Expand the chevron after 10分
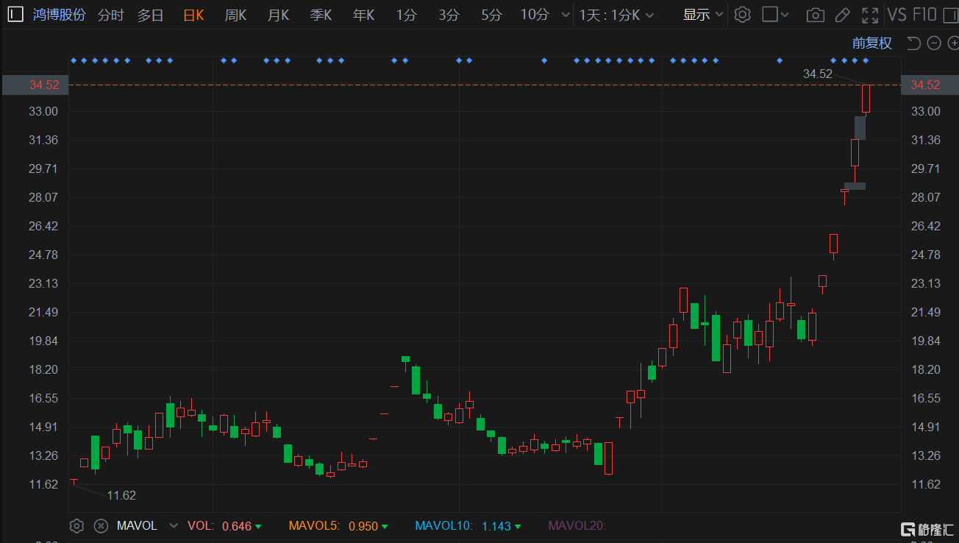This screenshot has height=543, width=959. point(565,15)
